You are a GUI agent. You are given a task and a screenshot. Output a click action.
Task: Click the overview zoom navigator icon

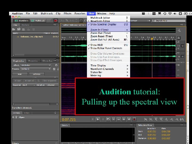[x=179, y=30]
